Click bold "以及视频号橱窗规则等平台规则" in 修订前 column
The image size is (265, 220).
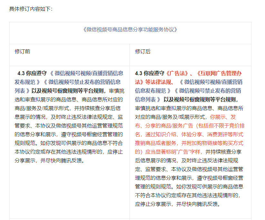[x=67, y=91]
